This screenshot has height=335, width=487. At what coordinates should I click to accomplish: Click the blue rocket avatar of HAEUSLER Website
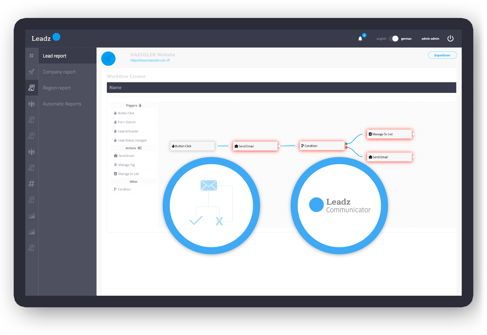(x=108, y=59)
